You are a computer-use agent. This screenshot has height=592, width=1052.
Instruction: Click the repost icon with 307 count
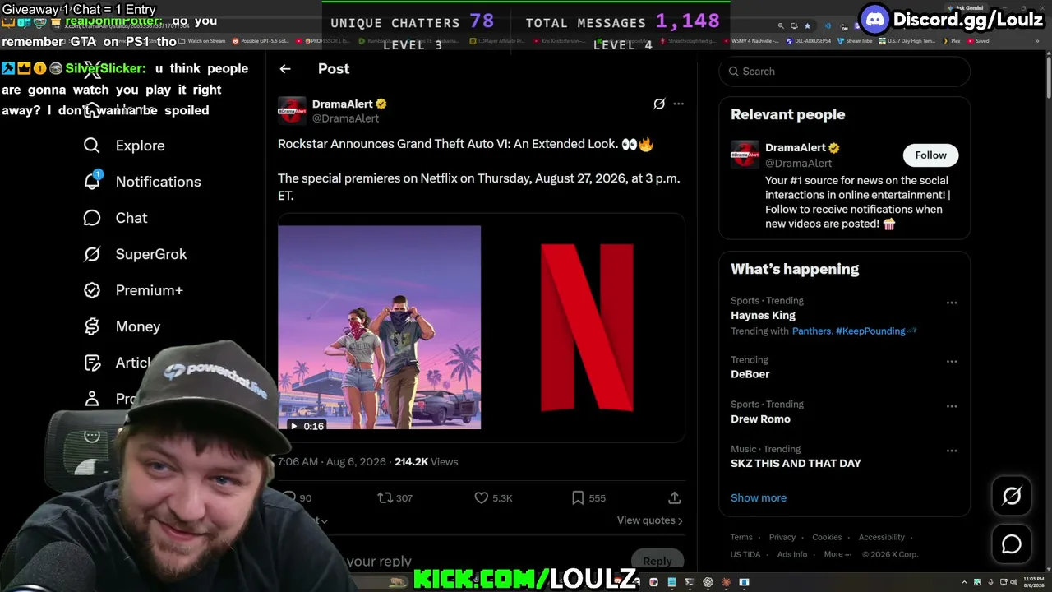tap(385, 497)
